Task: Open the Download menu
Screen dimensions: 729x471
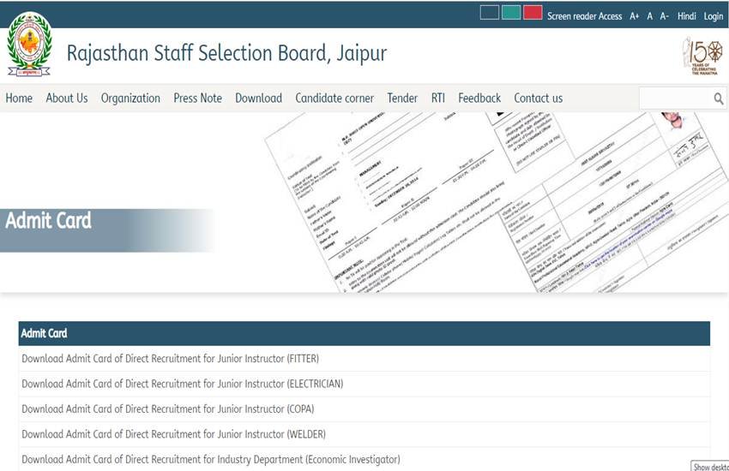Action: (x=258, y=98)
